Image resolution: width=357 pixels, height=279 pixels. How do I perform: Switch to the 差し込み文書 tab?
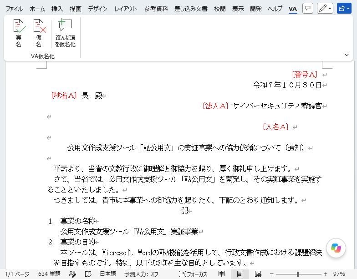point(191,9)
